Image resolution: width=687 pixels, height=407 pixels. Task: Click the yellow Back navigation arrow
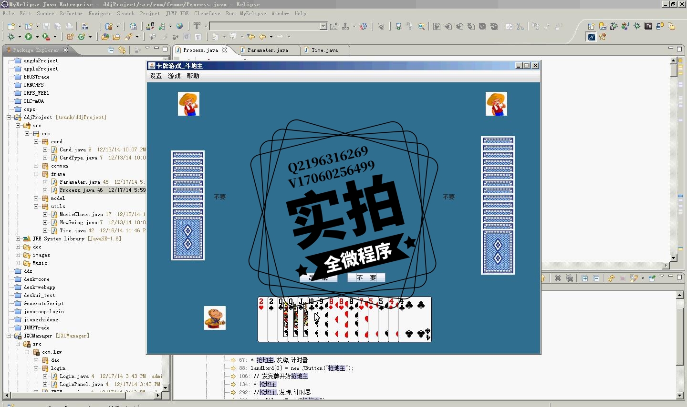262,37
